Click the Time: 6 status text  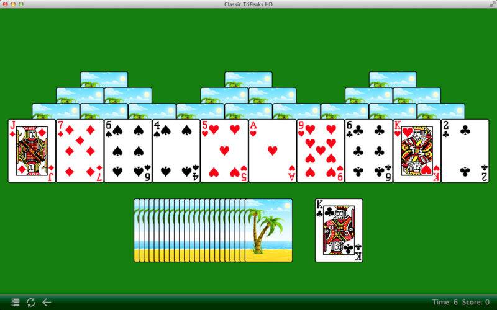[445, 302]
